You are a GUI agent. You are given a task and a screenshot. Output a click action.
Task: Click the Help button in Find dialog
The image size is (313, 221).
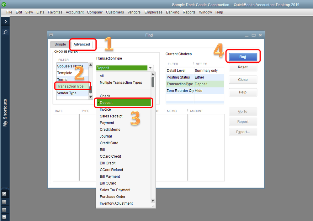tap(243, 92)
